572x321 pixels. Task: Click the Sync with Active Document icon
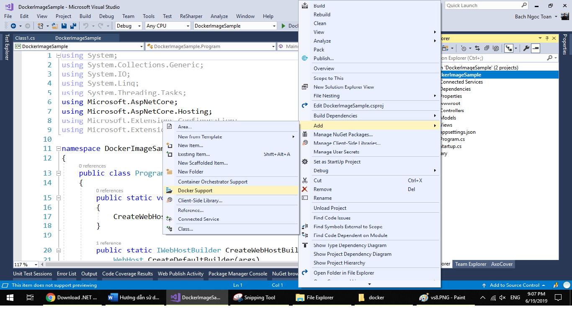pyautogui.click(x=477, y=48)
